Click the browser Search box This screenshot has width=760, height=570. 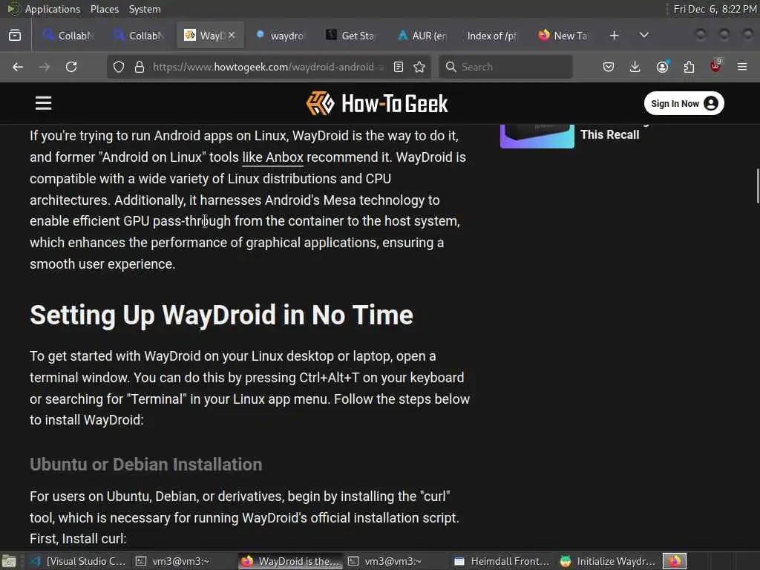click(505, 67)
